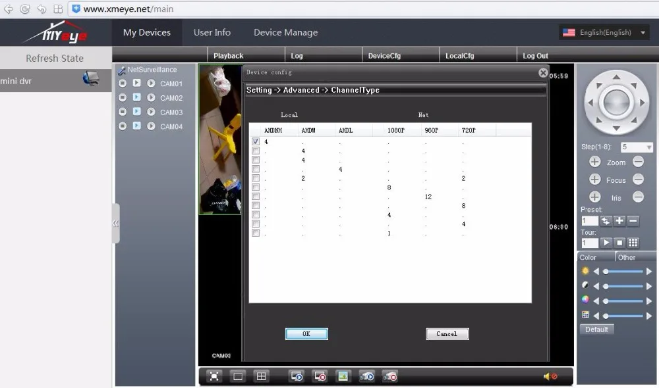Click the blue play icon for CAM02
This screenshot has height=388, width=659.
pyautogui.click(x=136, y=97)
